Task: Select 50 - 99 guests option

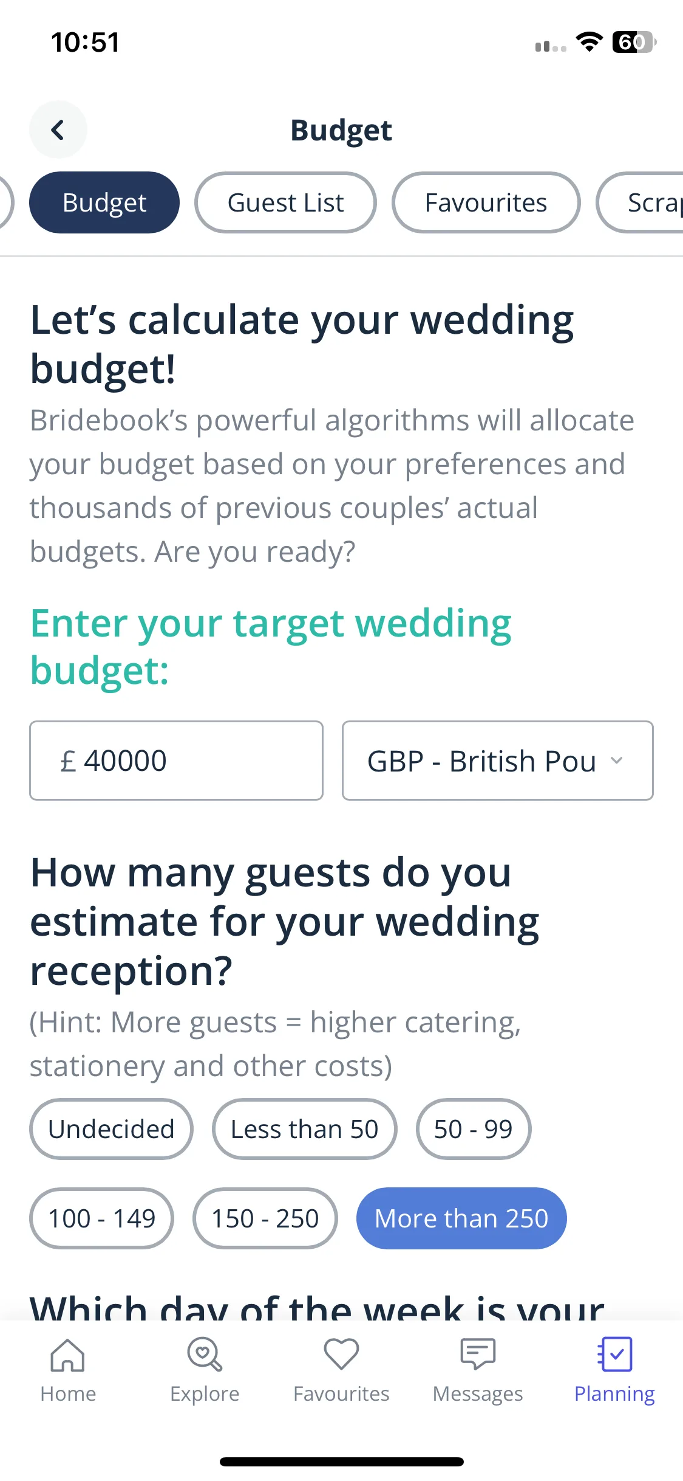Action: tap(474, 1129)
